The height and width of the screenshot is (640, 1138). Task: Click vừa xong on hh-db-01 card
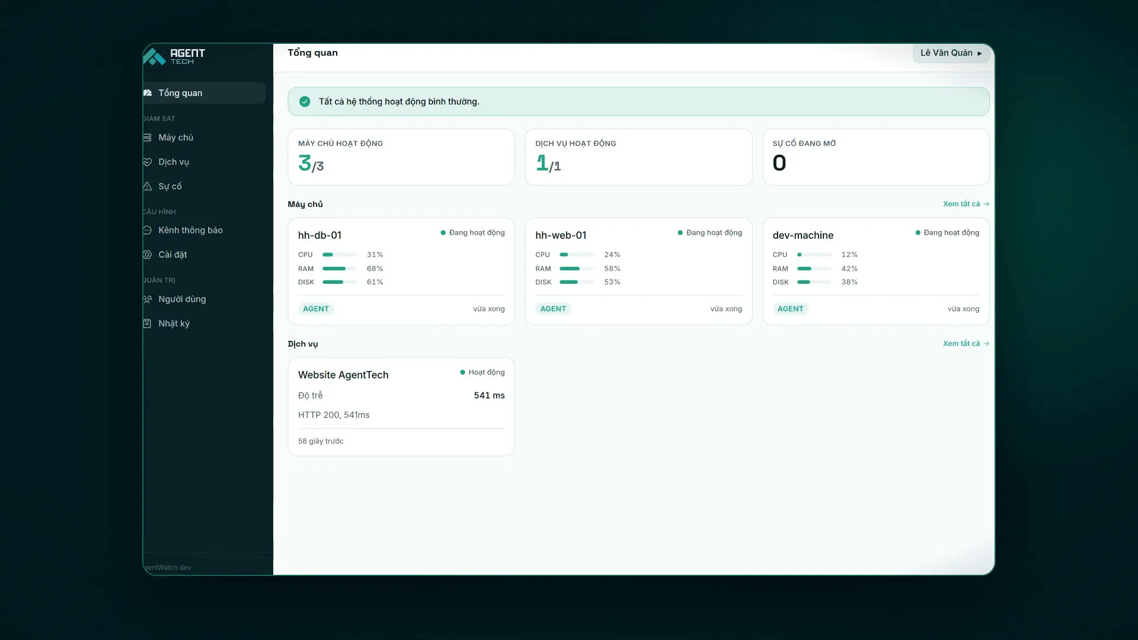489,309
